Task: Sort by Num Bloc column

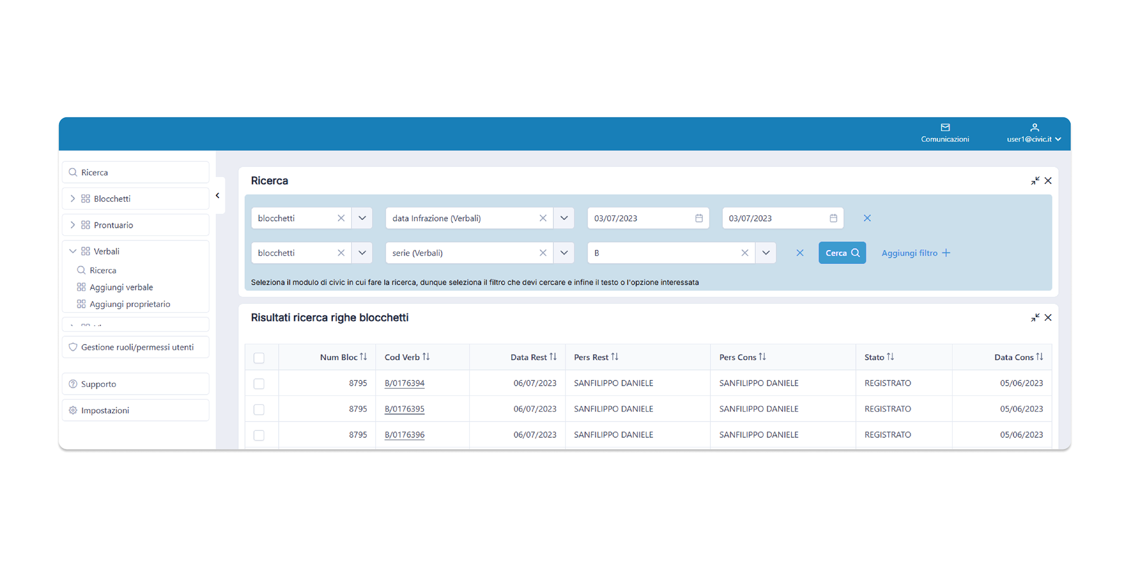Action: tap(363, 357)
